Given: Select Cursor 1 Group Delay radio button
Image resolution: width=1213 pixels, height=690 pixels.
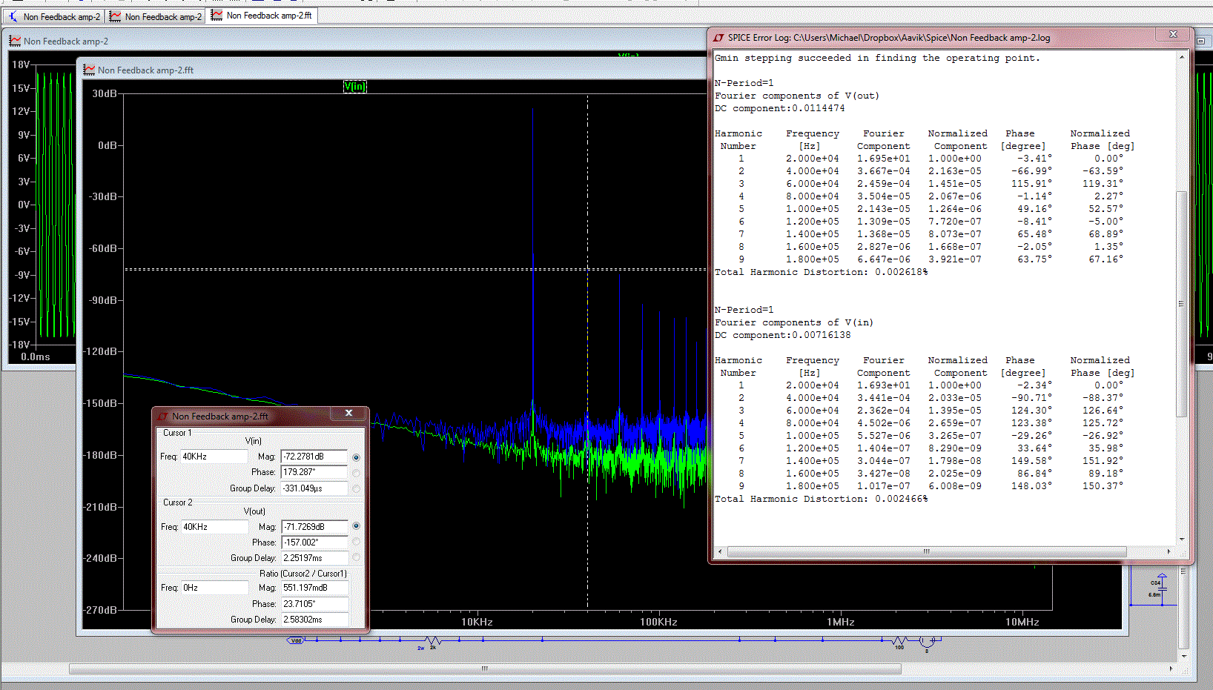Looking at the screenshot, I should coord(356,488).
